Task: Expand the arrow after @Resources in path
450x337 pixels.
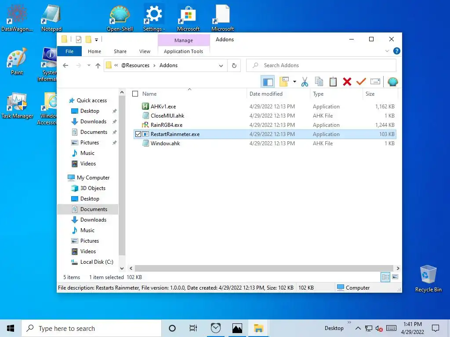Action: [x=154, y=65]
